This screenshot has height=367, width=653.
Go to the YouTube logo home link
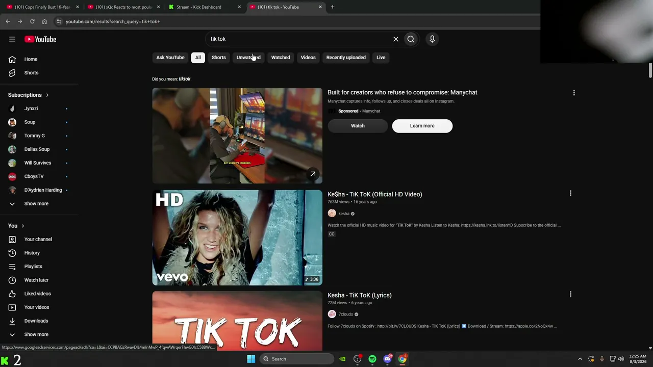pyautogui.click(x=40, y=39)
